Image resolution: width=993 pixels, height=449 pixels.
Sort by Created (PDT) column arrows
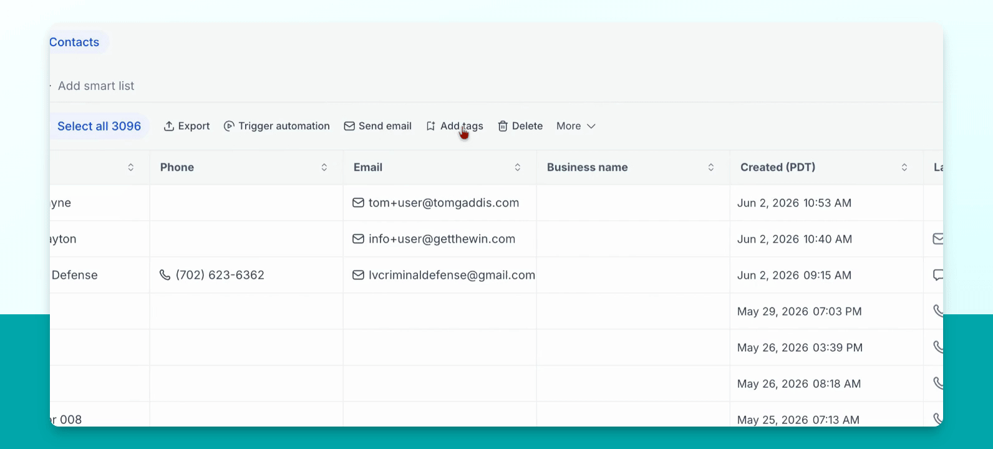(904, 167)
